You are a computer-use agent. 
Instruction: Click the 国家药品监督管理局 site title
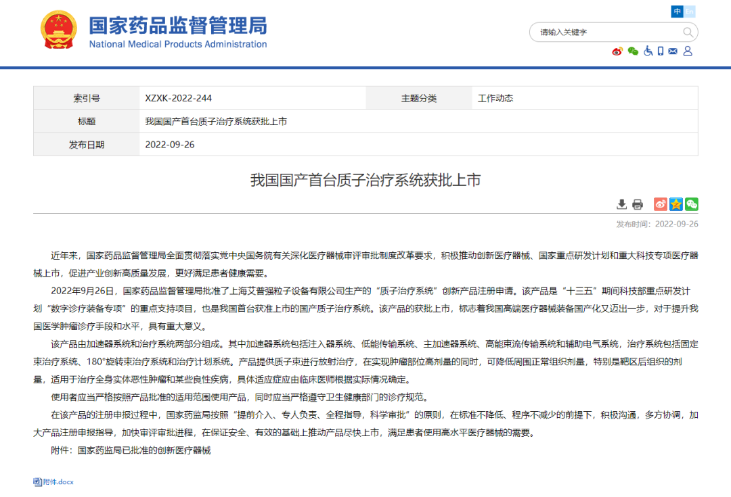pos(178,26)
